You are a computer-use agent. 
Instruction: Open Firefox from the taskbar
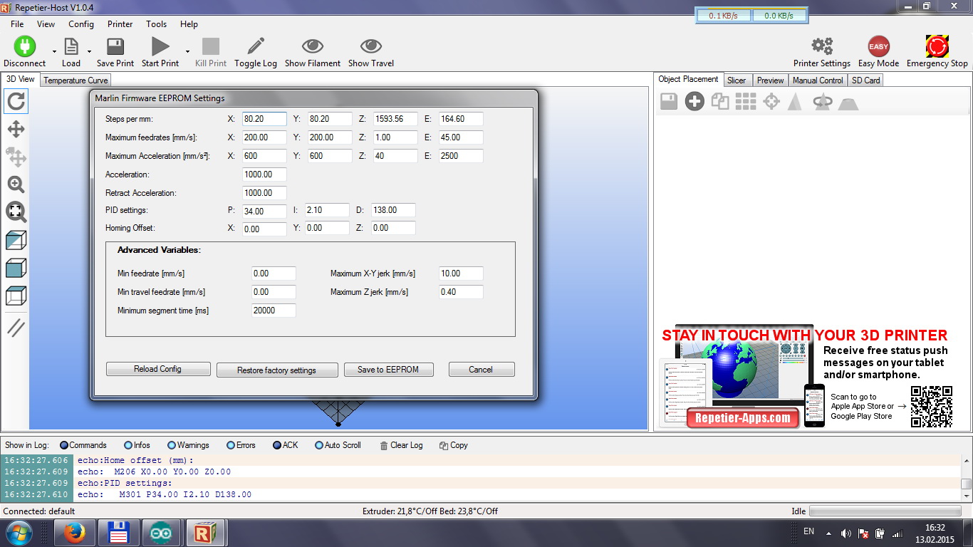[74, 533]
